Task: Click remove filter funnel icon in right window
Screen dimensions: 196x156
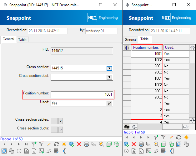Action: [x=163, y=137]
